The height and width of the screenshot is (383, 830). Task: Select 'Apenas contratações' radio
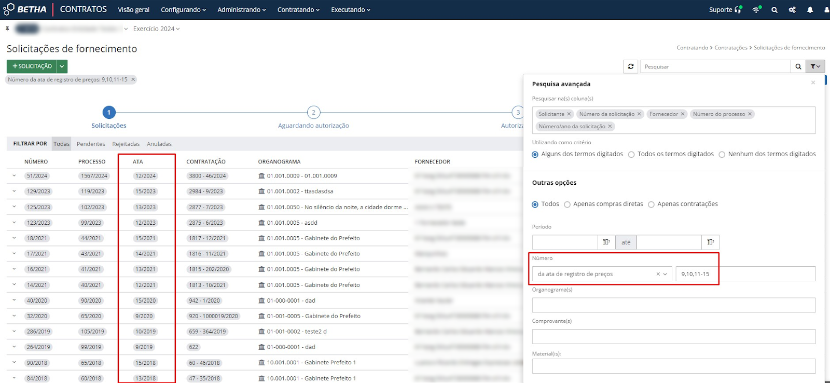coord(651,204)
